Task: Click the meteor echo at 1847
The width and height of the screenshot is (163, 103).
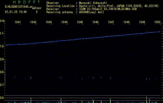Action: tap(110, 78)
